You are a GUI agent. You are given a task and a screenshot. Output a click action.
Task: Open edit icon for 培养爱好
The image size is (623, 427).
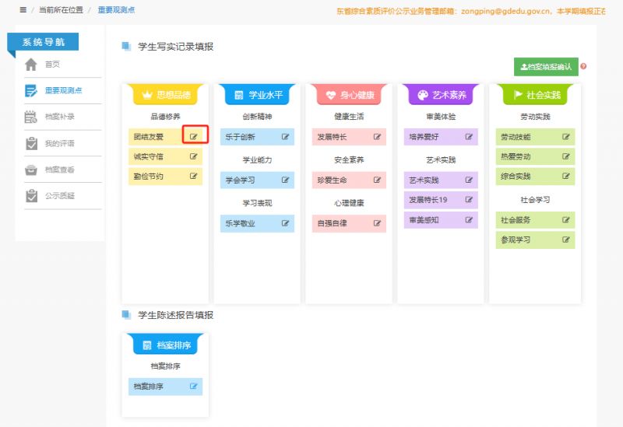tap(469, 137)
